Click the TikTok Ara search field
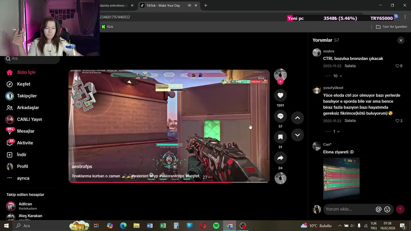Image resolution: width=411 pixels, height=231 pixels. point(32,59)
